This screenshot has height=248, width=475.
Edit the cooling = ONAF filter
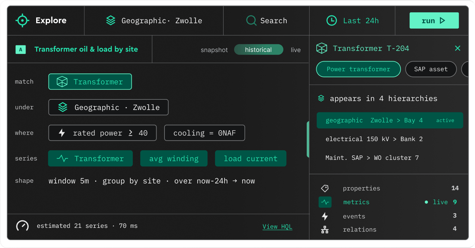pyautogui.click(x=205, y=133)
